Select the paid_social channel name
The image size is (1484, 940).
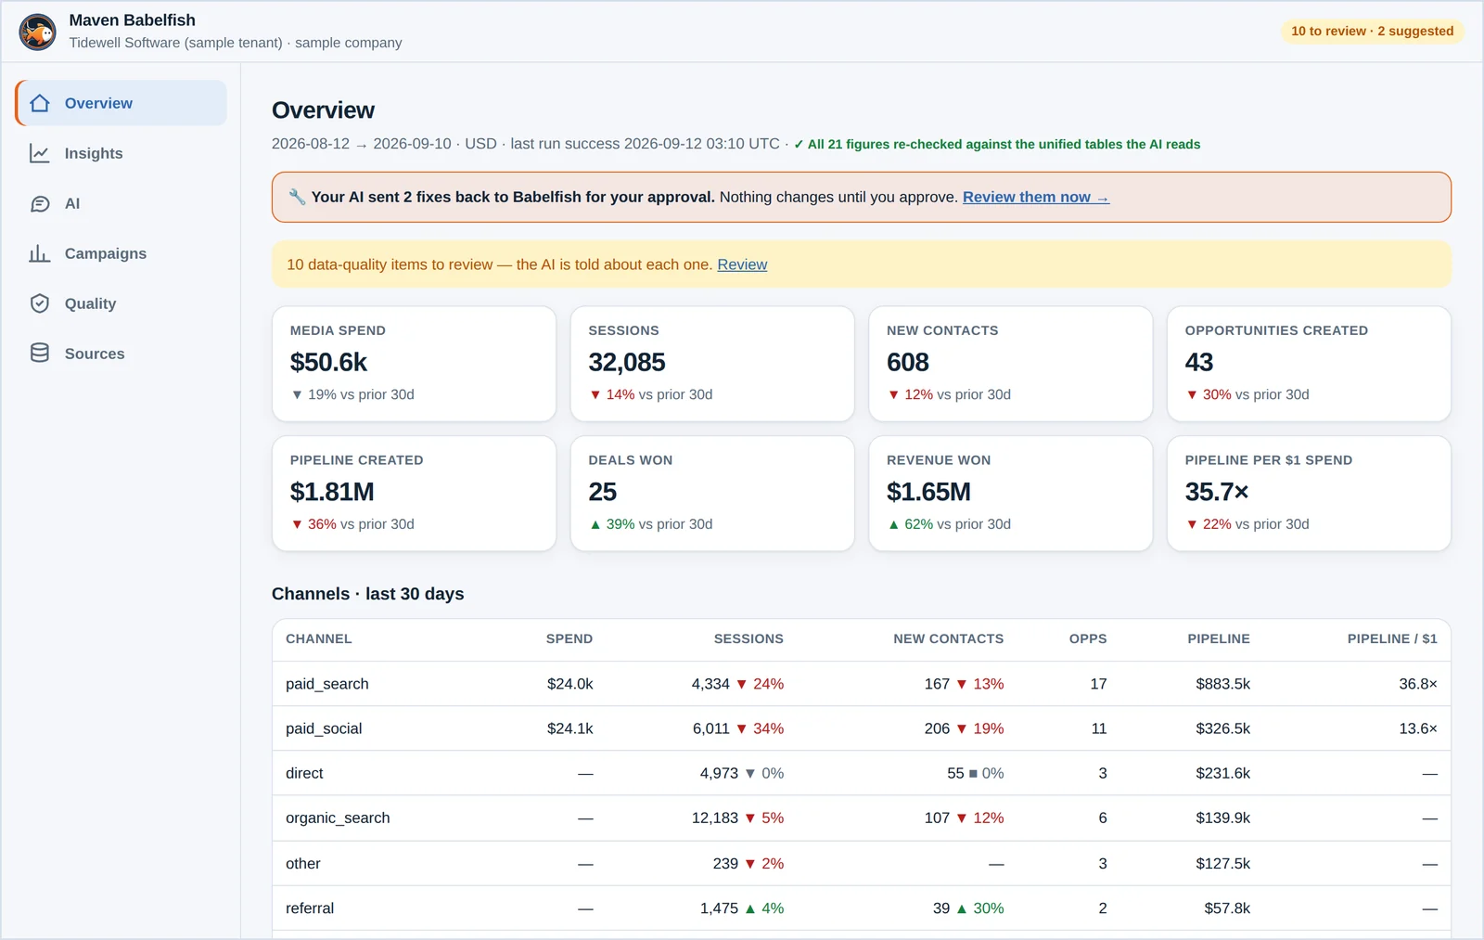pos(324,728)
